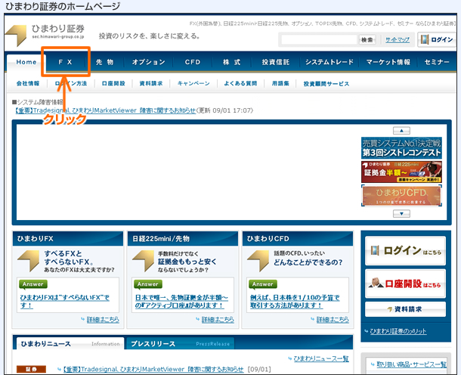The image size is (461, 375).
Task: Open the 第3回シストレコンテスト banner
Action: point(401,148)
